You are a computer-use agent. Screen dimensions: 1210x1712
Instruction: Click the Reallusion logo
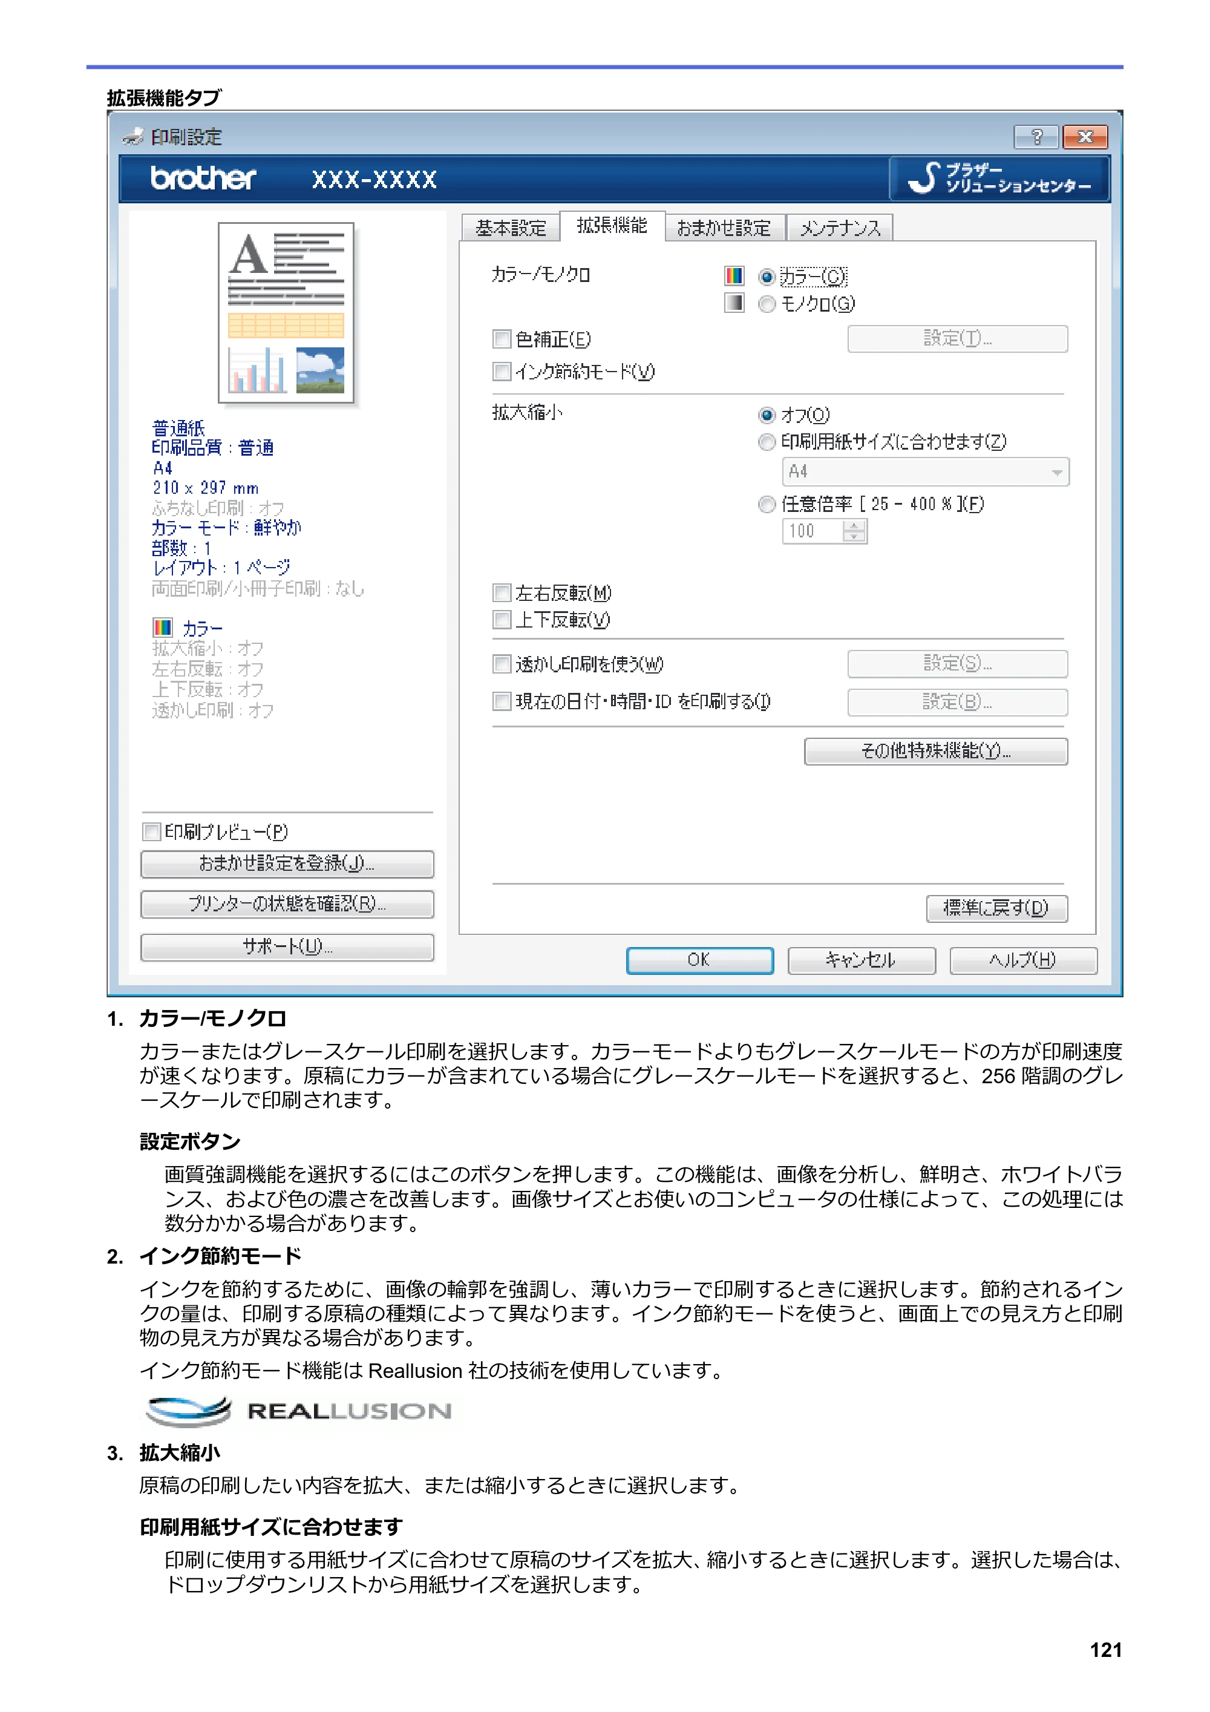(x=299, y=1410)
